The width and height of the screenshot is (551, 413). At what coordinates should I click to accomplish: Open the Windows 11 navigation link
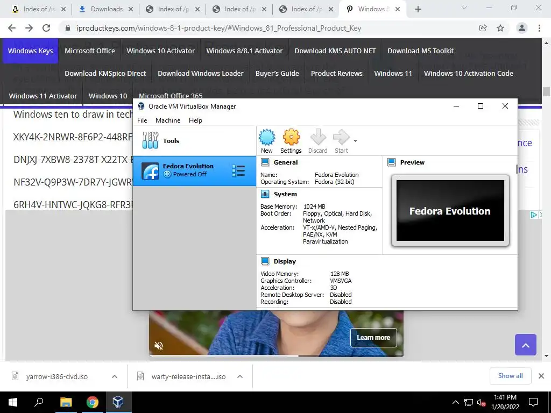pyautogui.click(x=393, y=73)
